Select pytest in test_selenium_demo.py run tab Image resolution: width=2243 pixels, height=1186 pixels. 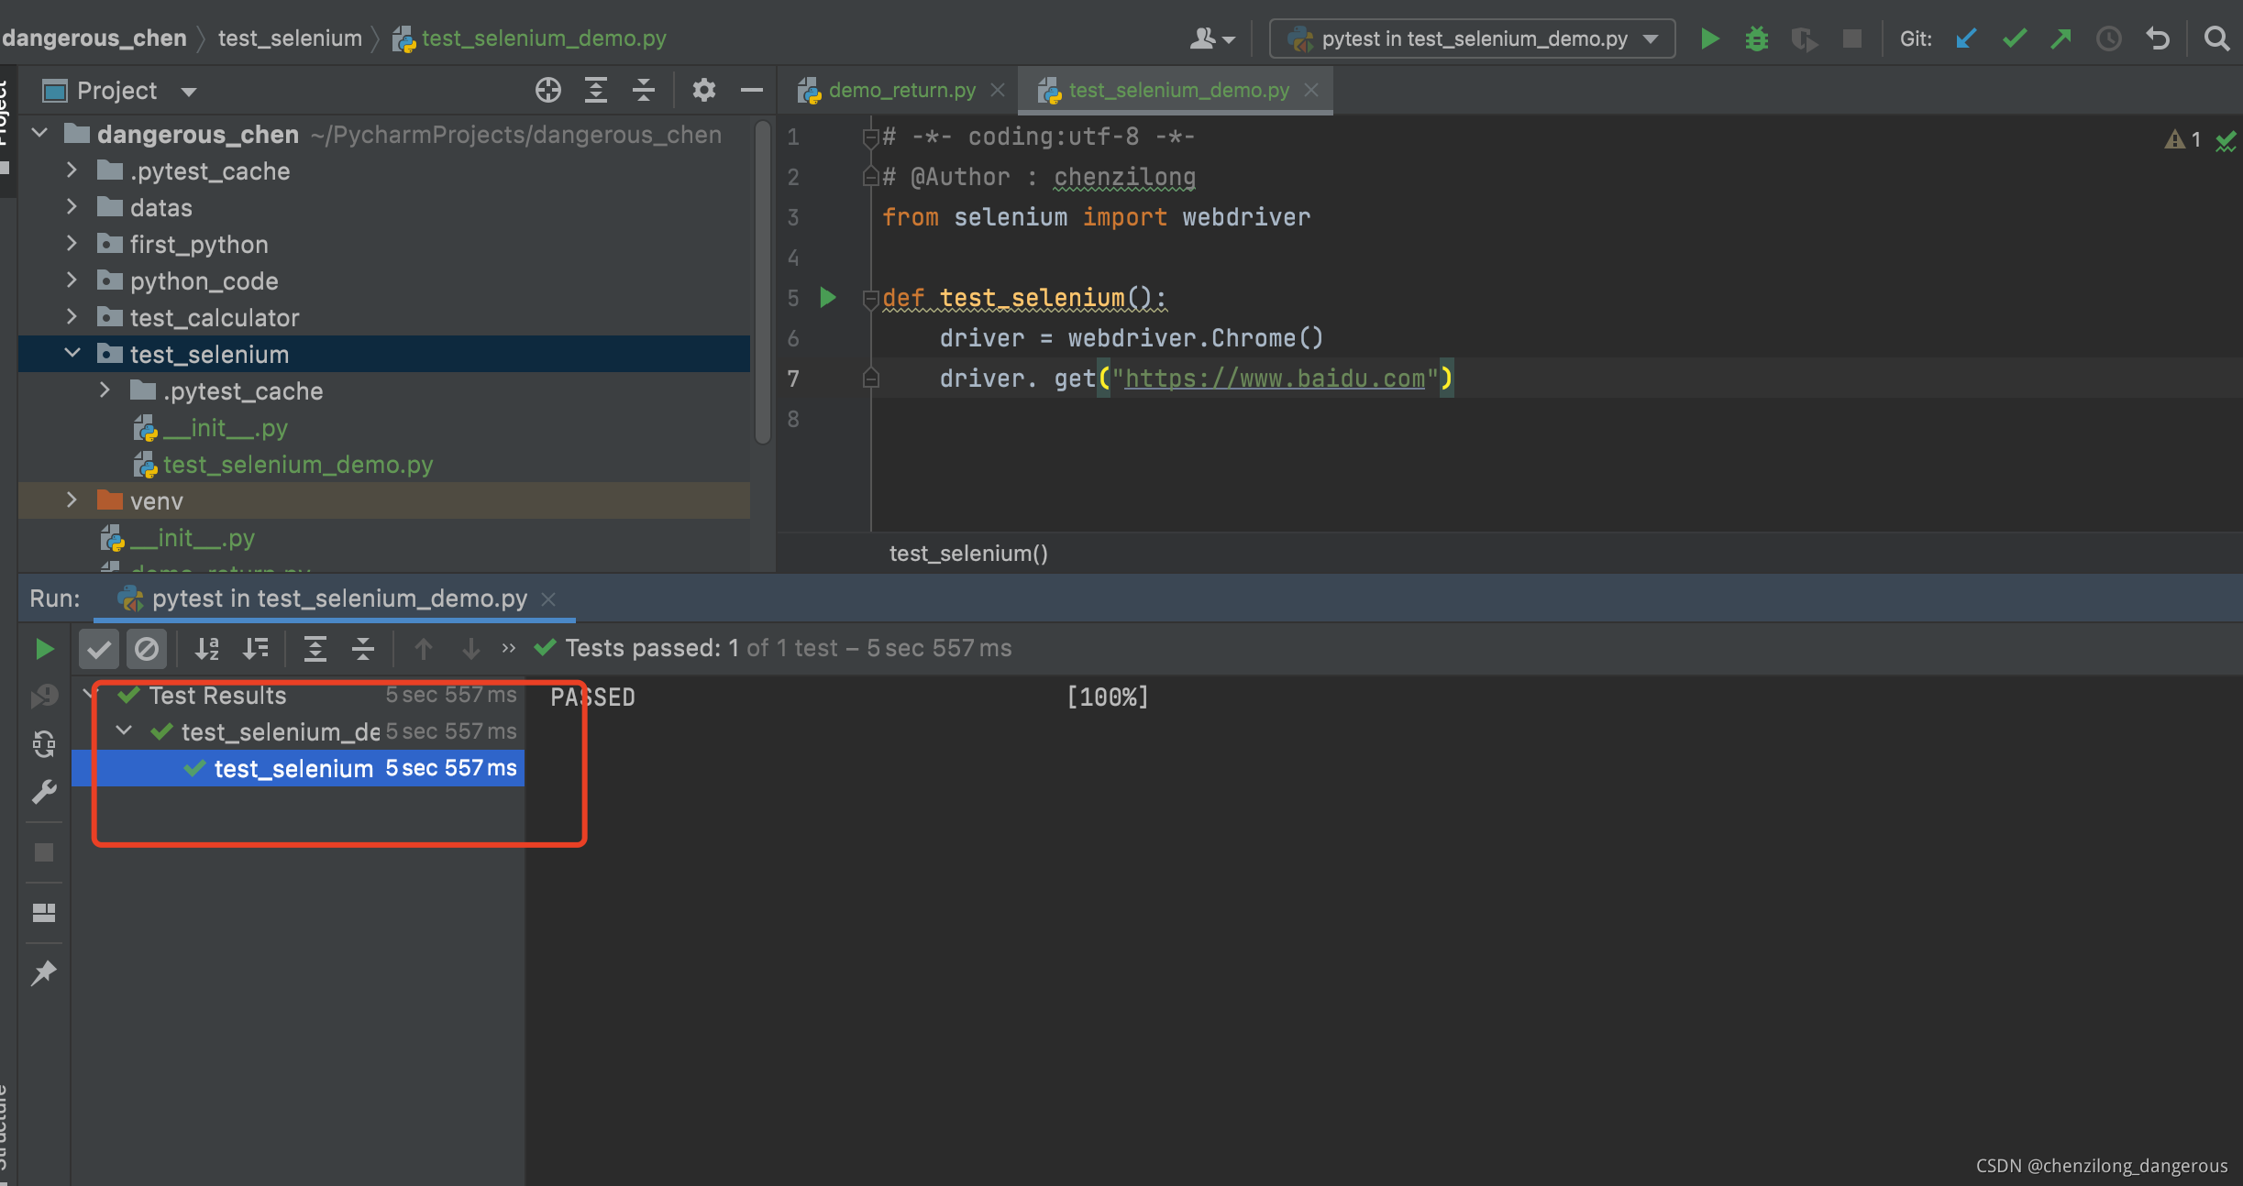[339, 598]
